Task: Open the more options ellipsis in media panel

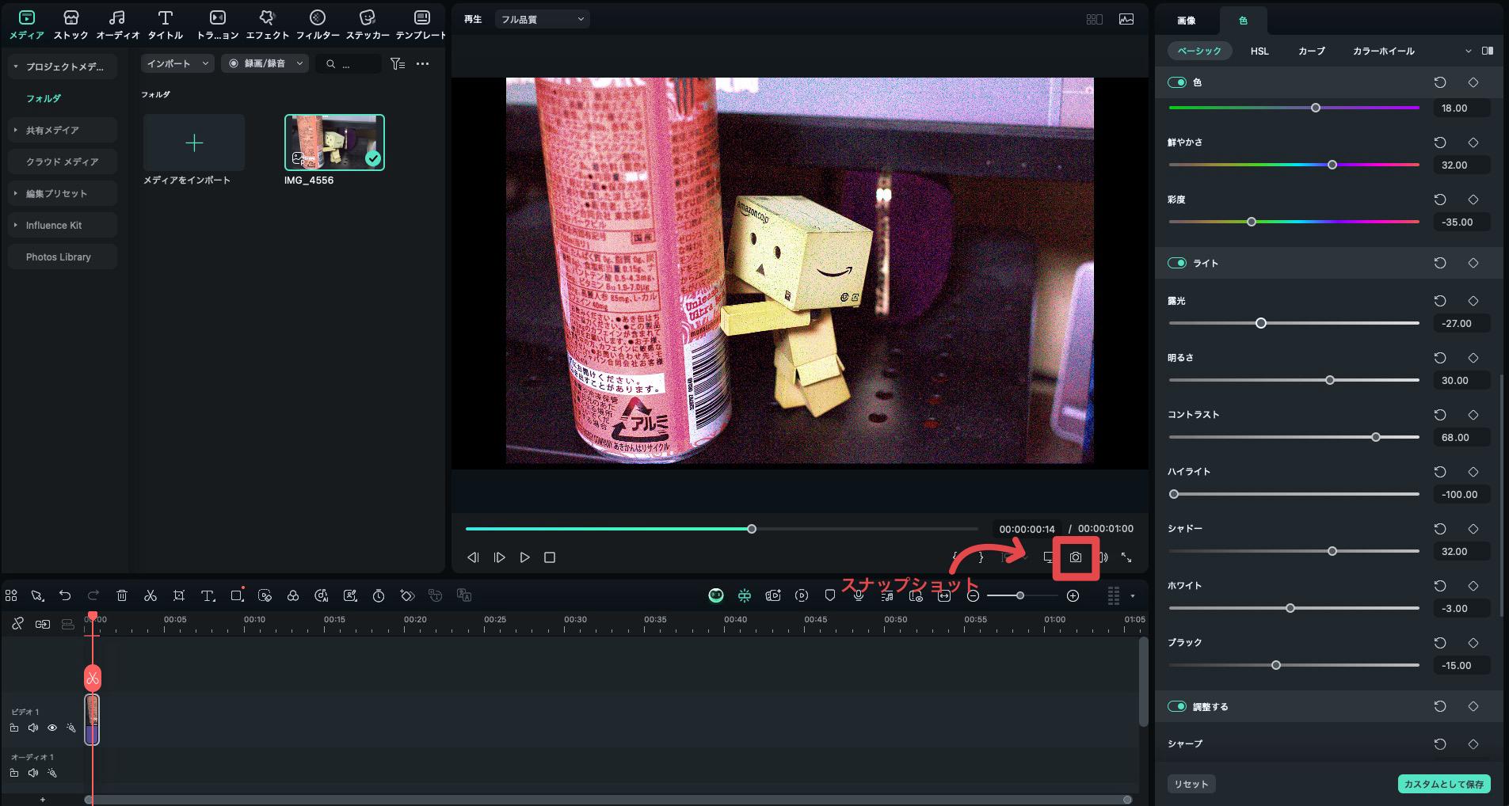Action: coord(423,63)
